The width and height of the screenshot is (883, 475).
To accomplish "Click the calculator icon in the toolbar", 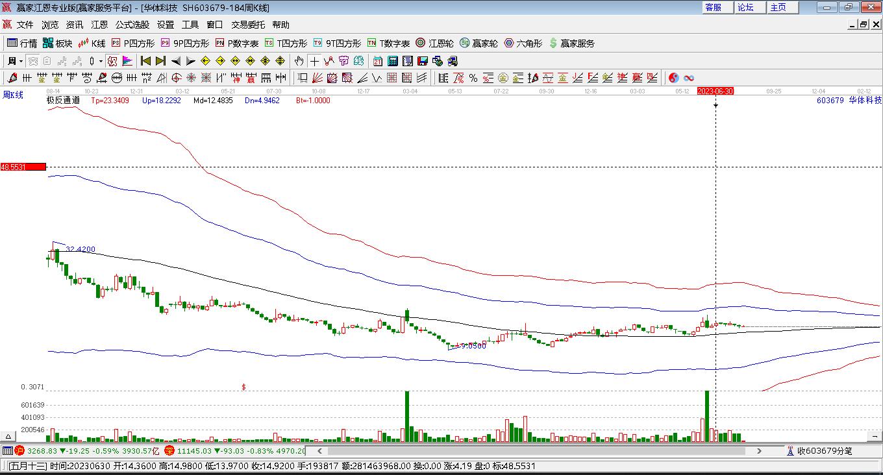I will (x=393, y=61).
